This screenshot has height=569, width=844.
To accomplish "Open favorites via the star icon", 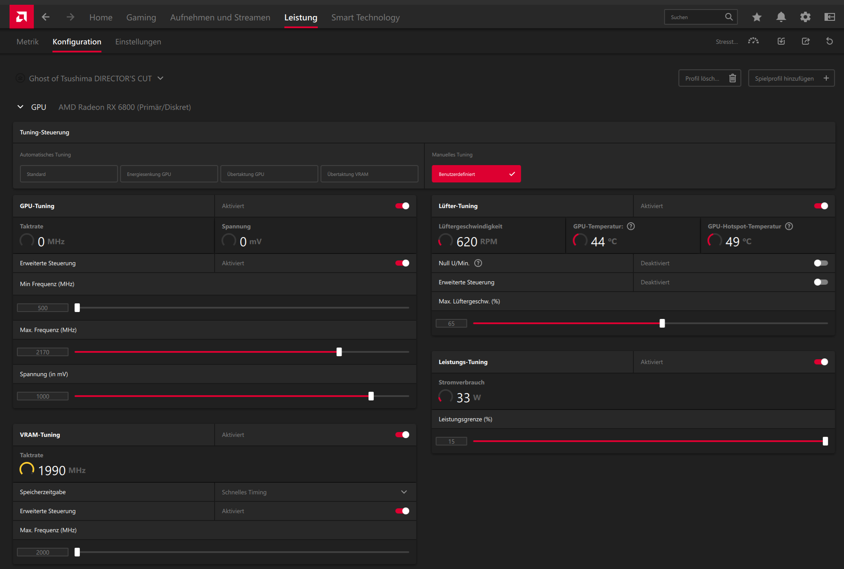I will pyautogui.click(x=756, y=17).
